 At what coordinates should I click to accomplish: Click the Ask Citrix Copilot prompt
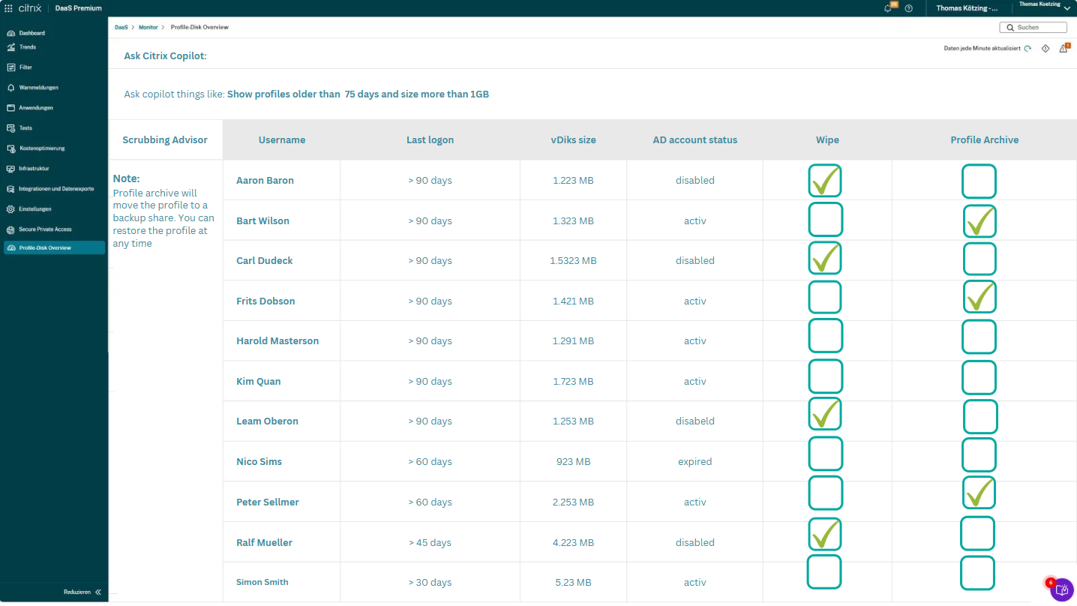[x=165, y=56]
